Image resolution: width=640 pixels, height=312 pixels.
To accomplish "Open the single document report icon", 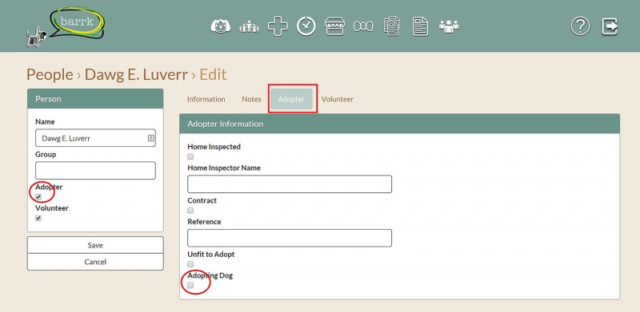I will click(421, 27).
